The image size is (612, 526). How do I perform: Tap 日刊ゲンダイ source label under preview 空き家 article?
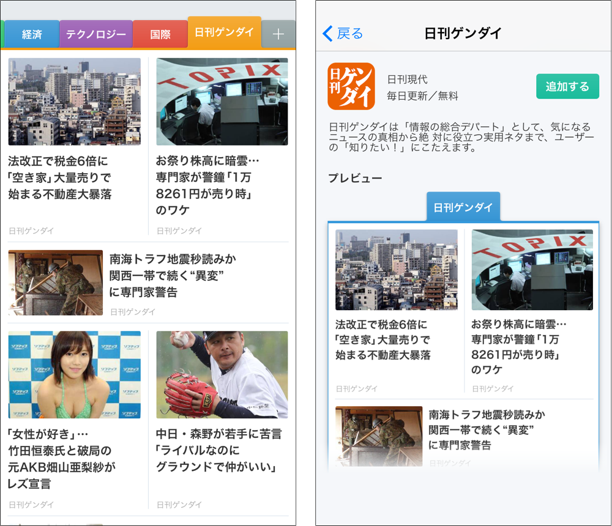click(x=357, y=388)
